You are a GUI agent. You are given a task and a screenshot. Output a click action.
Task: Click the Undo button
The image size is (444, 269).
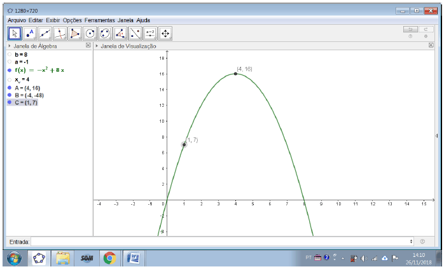[x=410, y=29]
